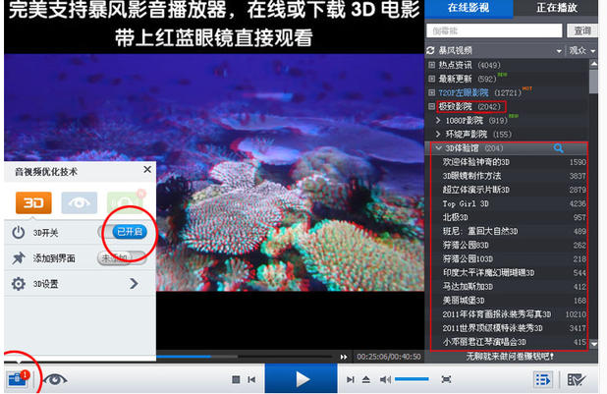Screen dimensions: 607x394
Task: Select the orange 3D optimization icon
Action: [x=33, y=202]
